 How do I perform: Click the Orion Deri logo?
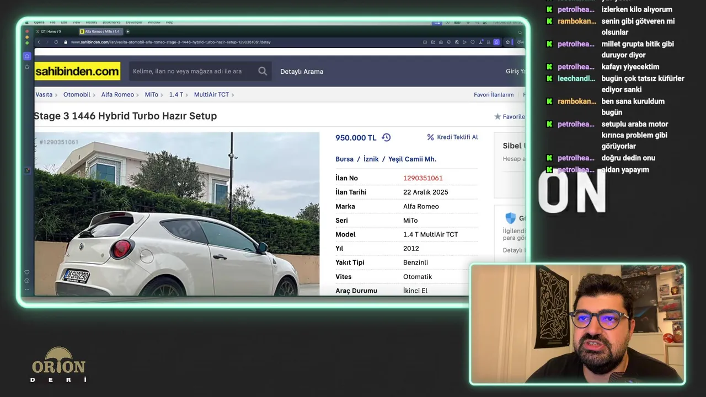pyautogui.click(x=58, y=364)
